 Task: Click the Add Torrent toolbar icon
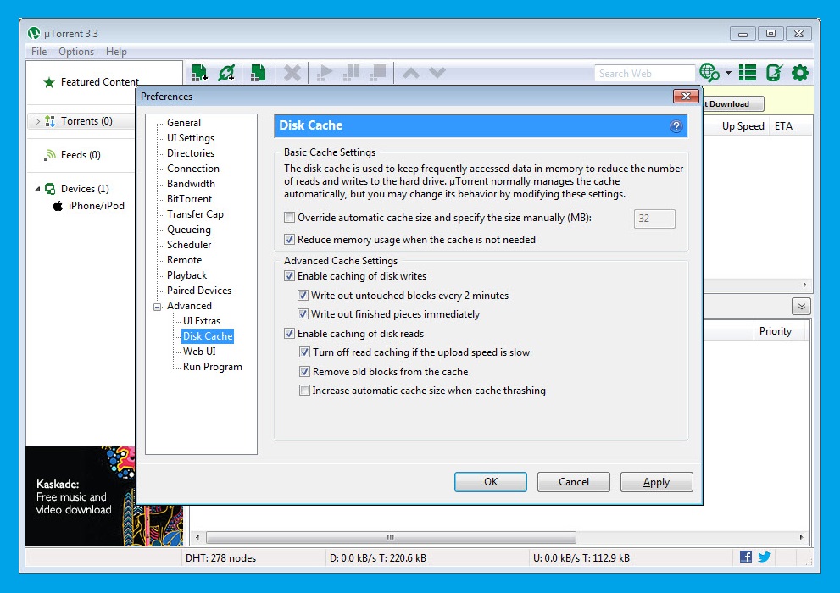(x=199, y=72)
